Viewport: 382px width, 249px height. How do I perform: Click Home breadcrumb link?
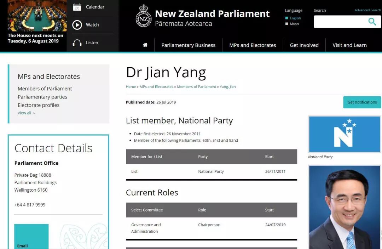tap(131, 86)
